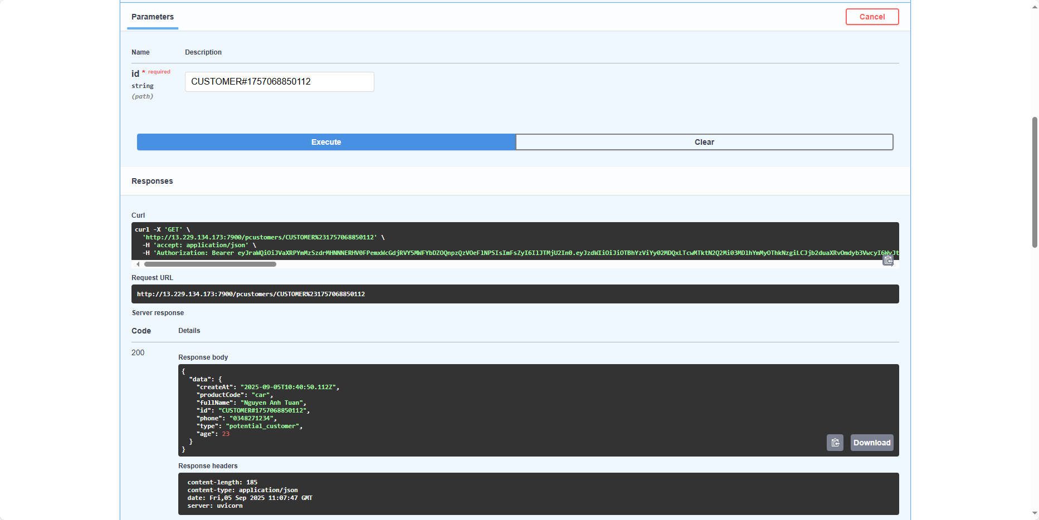Clear the request results
1039x520 pixels.
tap(704, 142)
